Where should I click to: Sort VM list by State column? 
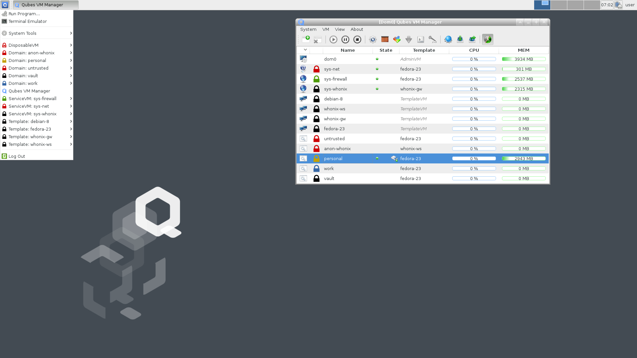pyautogui.click(x=386, y=50)
